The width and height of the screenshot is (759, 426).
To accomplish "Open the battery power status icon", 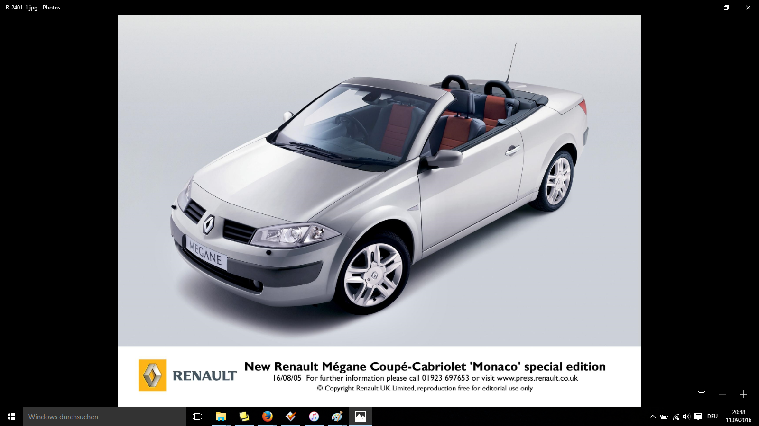I will click(x=664, y=417).
